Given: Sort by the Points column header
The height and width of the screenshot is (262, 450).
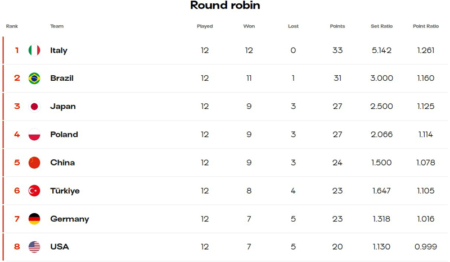Looking at the screenshot, I should (337, 26).
